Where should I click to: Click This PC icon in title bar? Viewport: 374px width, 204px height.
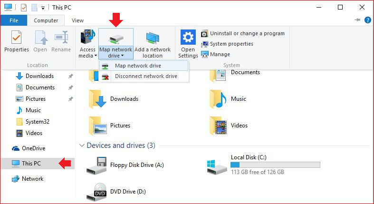click(x=8, y=8)
